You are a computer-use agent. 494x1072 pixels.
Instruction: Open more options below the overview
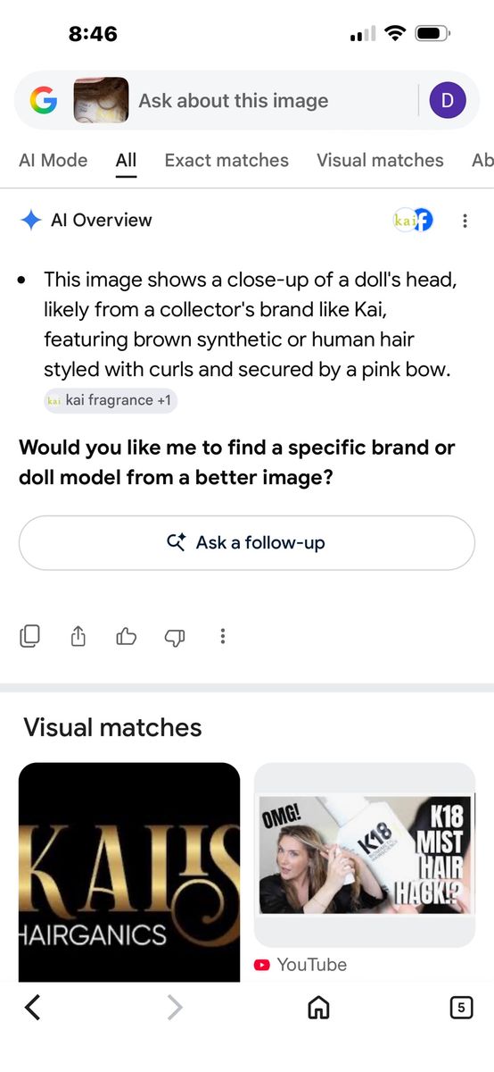[x=223, y=636]
